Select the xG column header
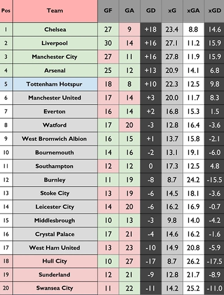224x295 pixels. pos(172,11)
